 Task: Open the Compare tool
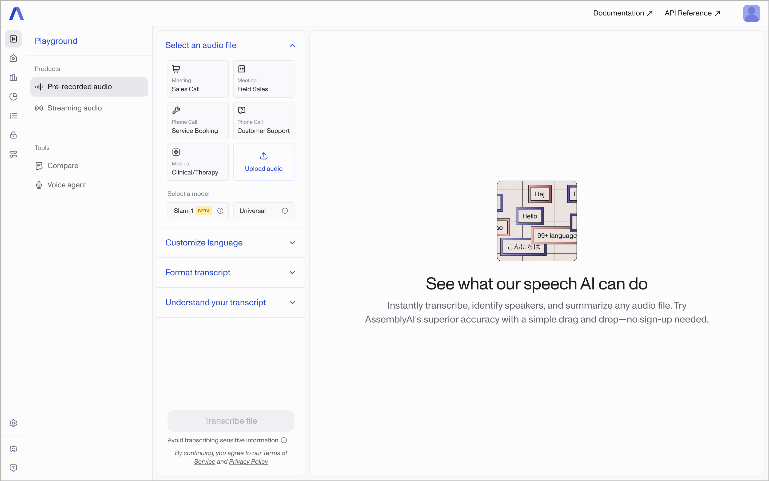coord(63,166)
